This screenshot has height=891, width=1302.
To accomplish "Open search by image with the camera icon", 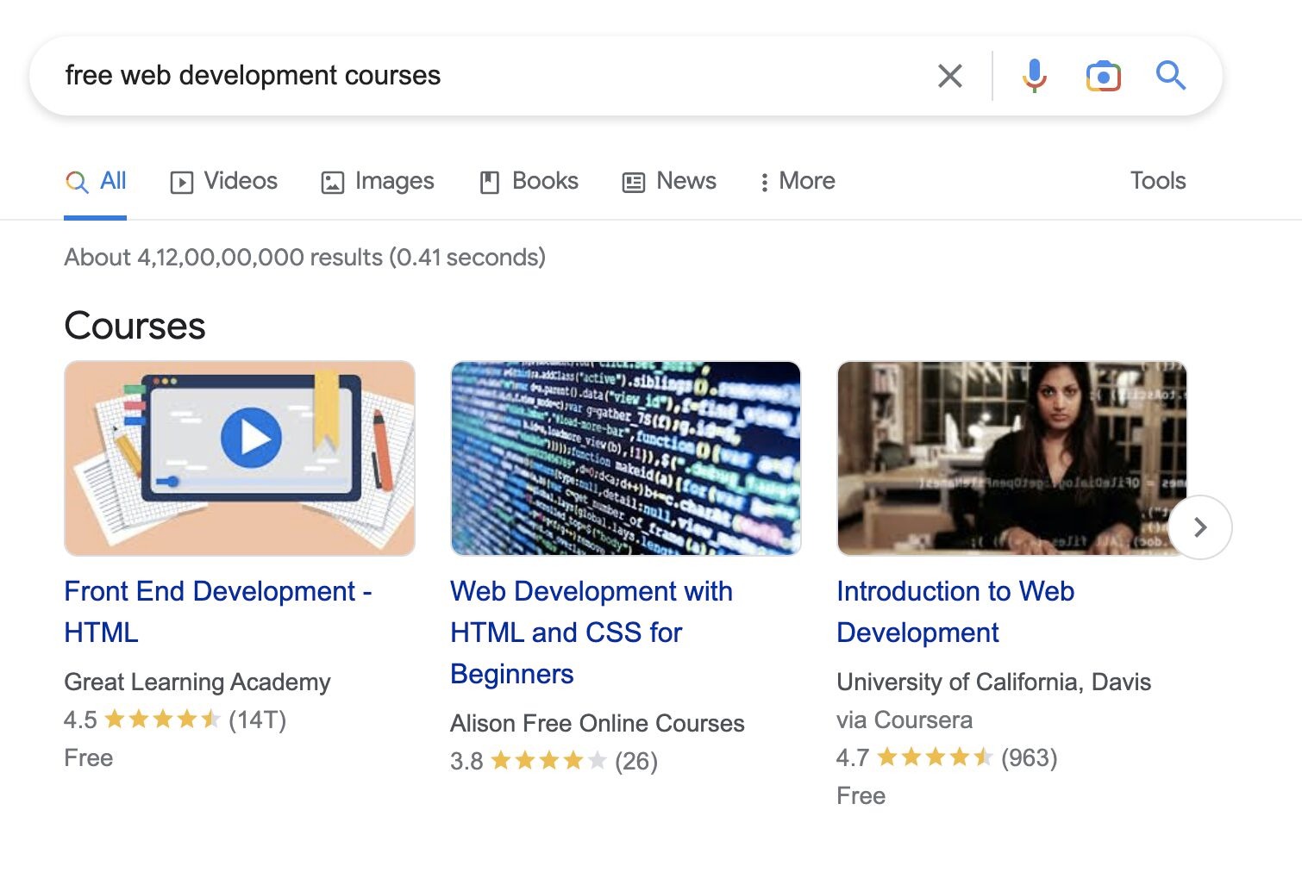I will 1103,76.
